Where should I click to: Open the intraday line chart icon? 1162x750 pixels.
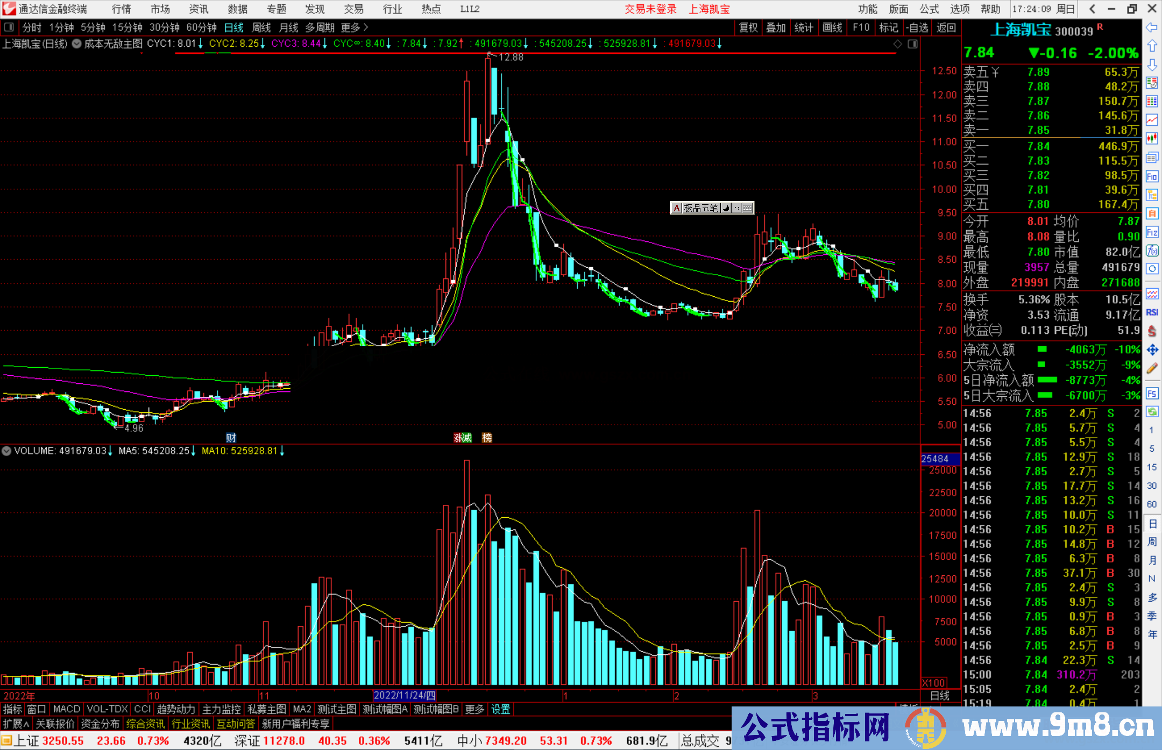click(x=1152, y=120)
